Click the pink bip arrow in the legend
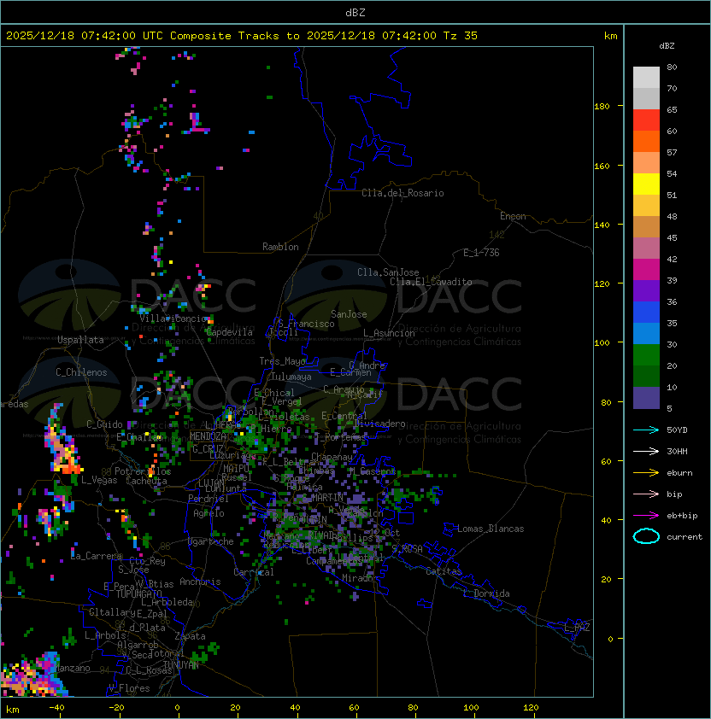 [646, 494]
